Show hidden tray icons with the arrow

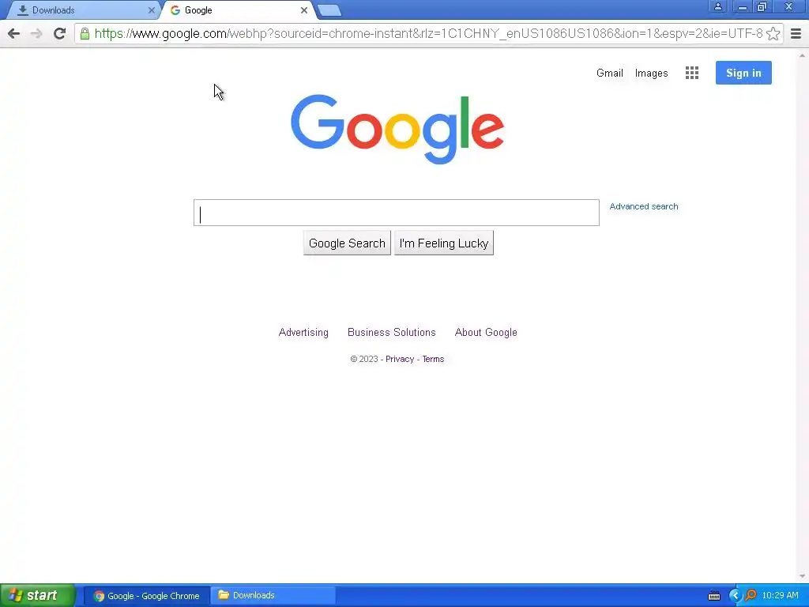735,595
